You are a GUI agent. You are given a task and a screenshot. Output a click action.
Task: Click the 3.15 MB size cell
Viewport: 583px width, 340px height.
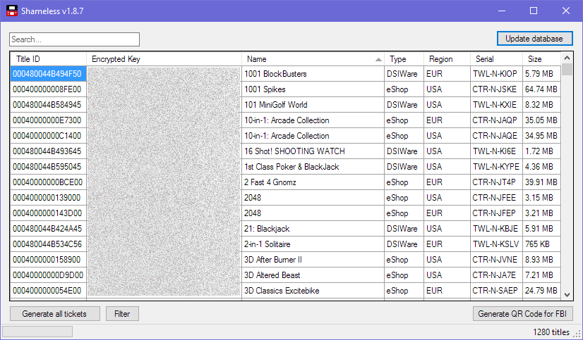tap(541, 198)
